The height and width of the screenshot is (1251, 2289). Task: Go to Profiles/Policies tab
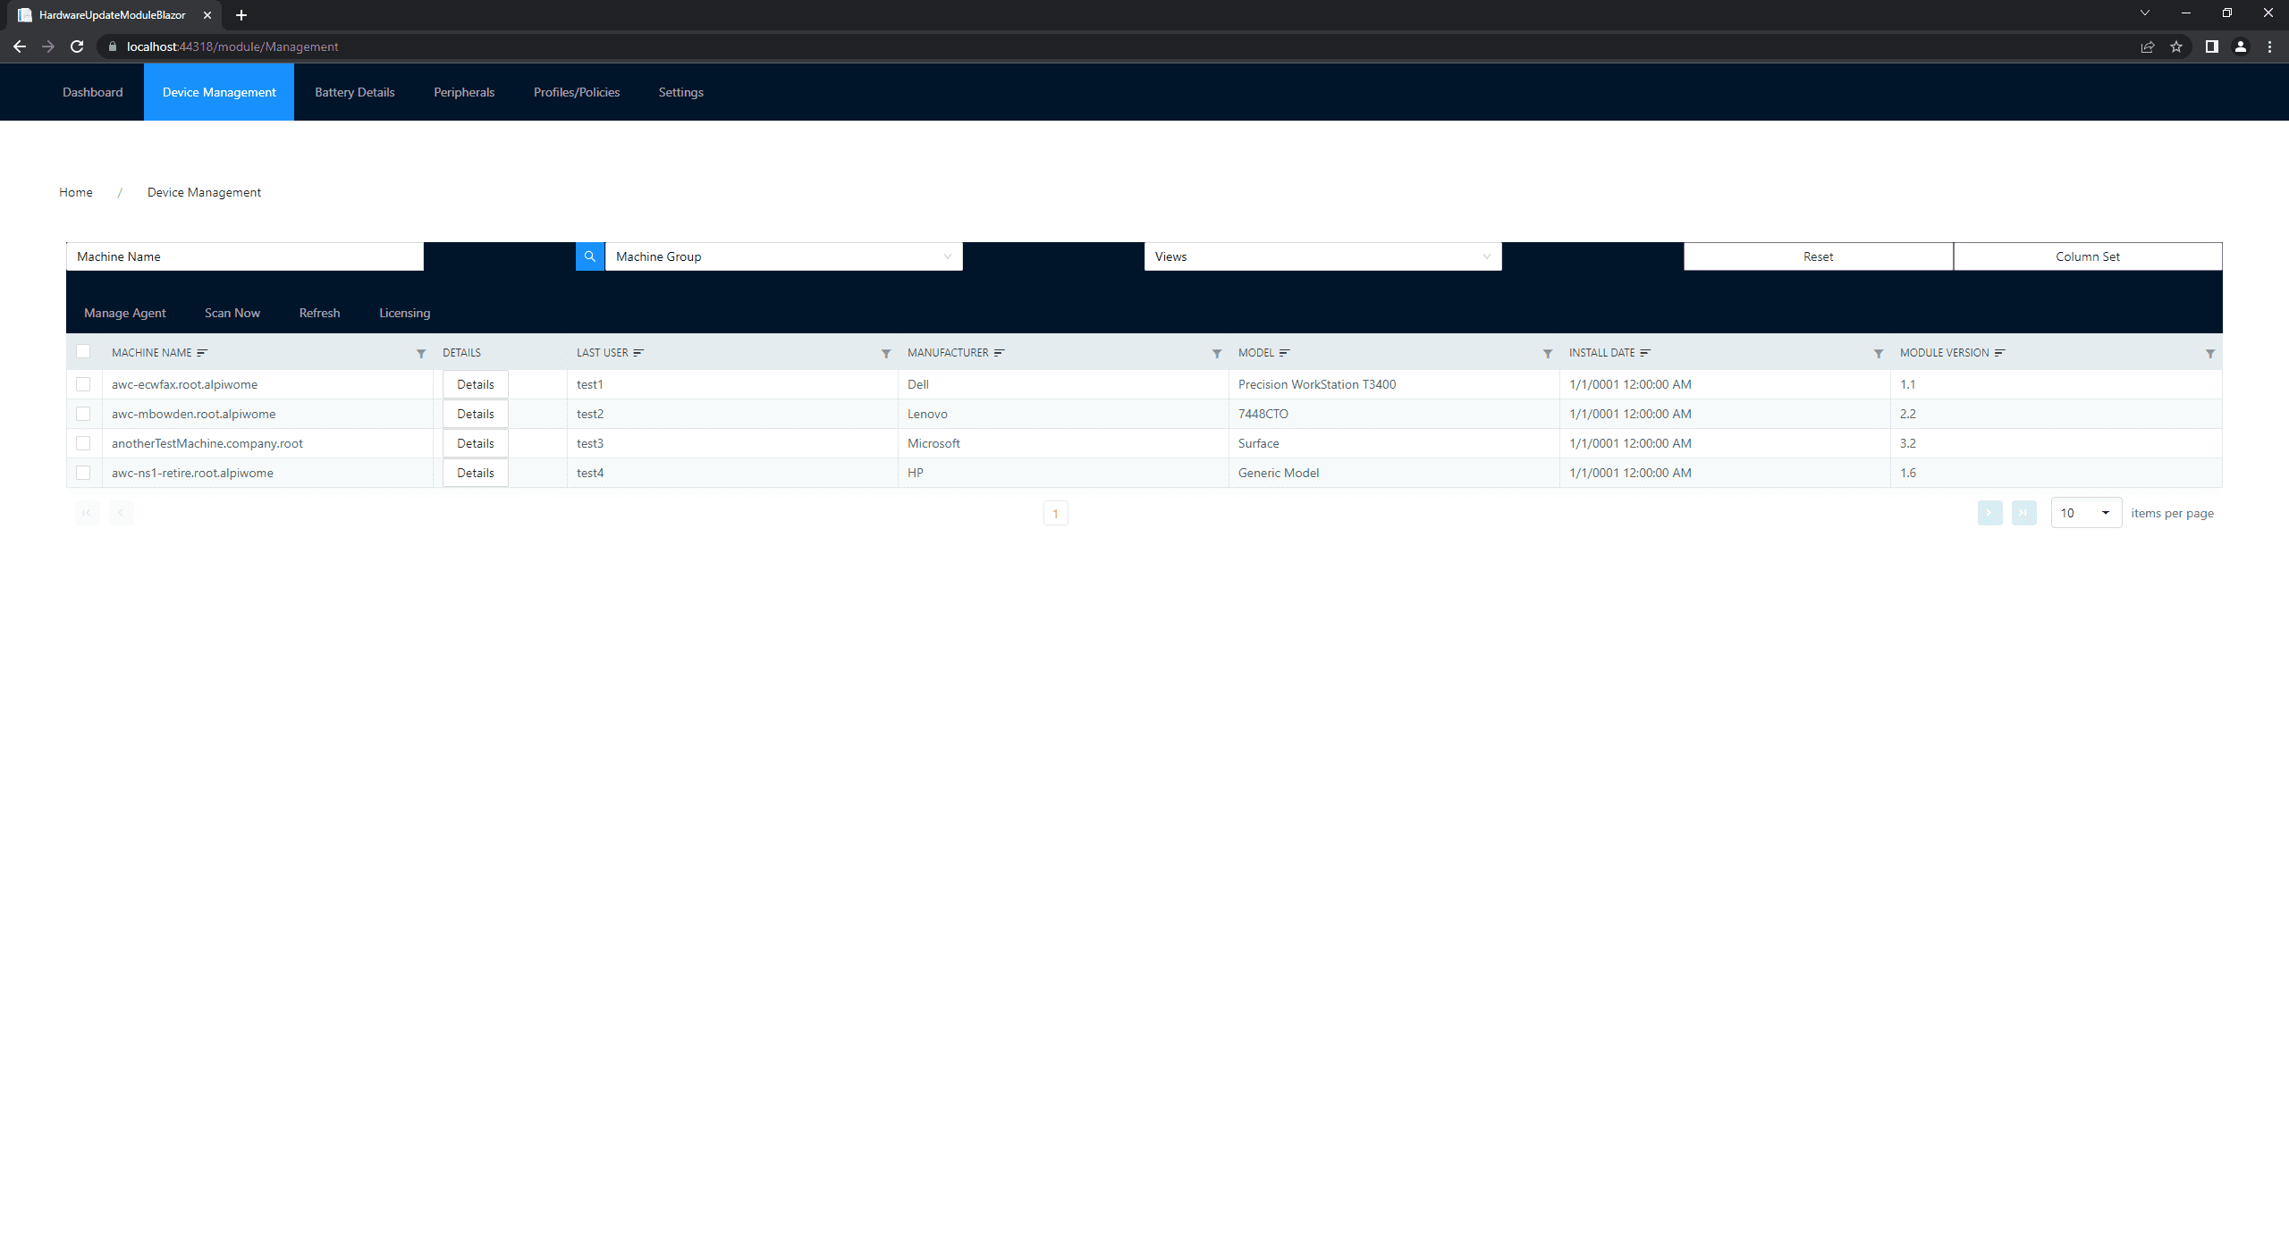(x=577, y=92)
